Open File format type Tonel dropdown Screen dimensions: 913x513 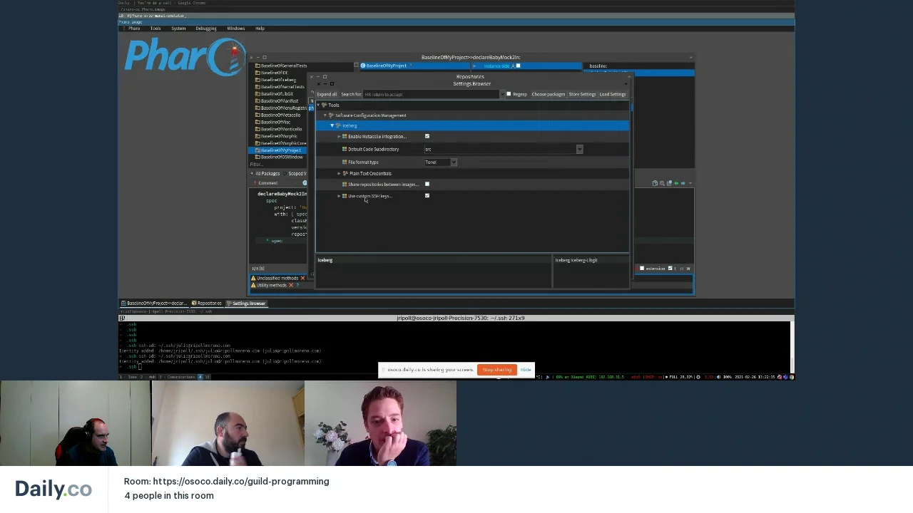point(454,162)
